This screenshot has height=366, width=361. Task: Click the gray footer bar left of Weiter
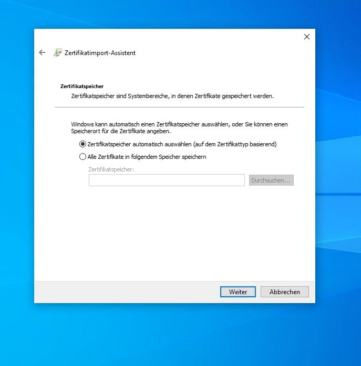pos(126,292)
